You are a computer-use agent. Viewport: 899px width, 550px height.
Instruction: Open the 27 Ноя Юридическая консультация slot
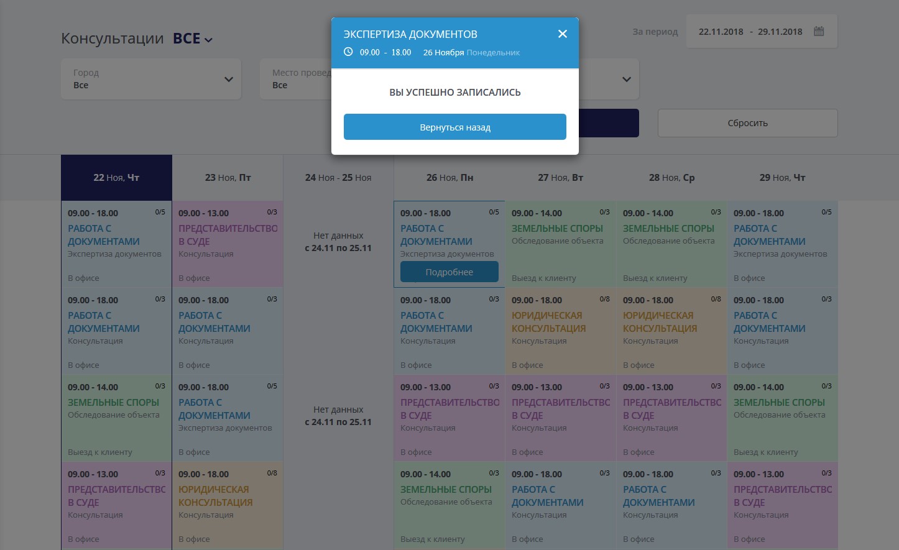pos(560,331)
